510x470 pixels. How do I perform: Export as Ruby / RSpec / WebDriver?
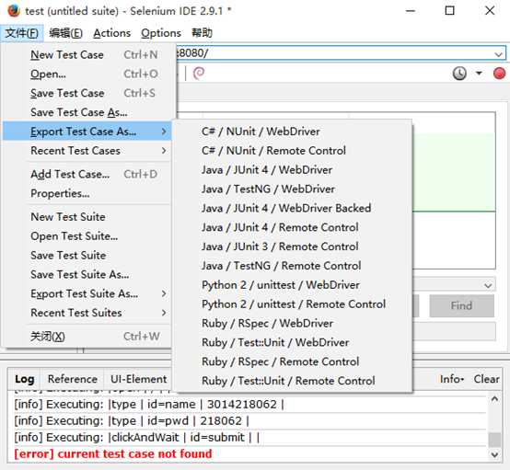[293, 323]
